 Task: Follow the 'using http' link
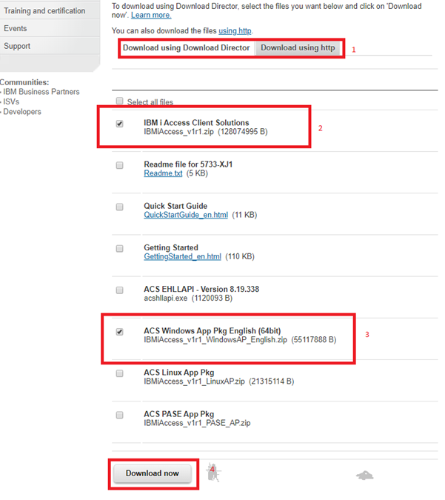(235, 31)
